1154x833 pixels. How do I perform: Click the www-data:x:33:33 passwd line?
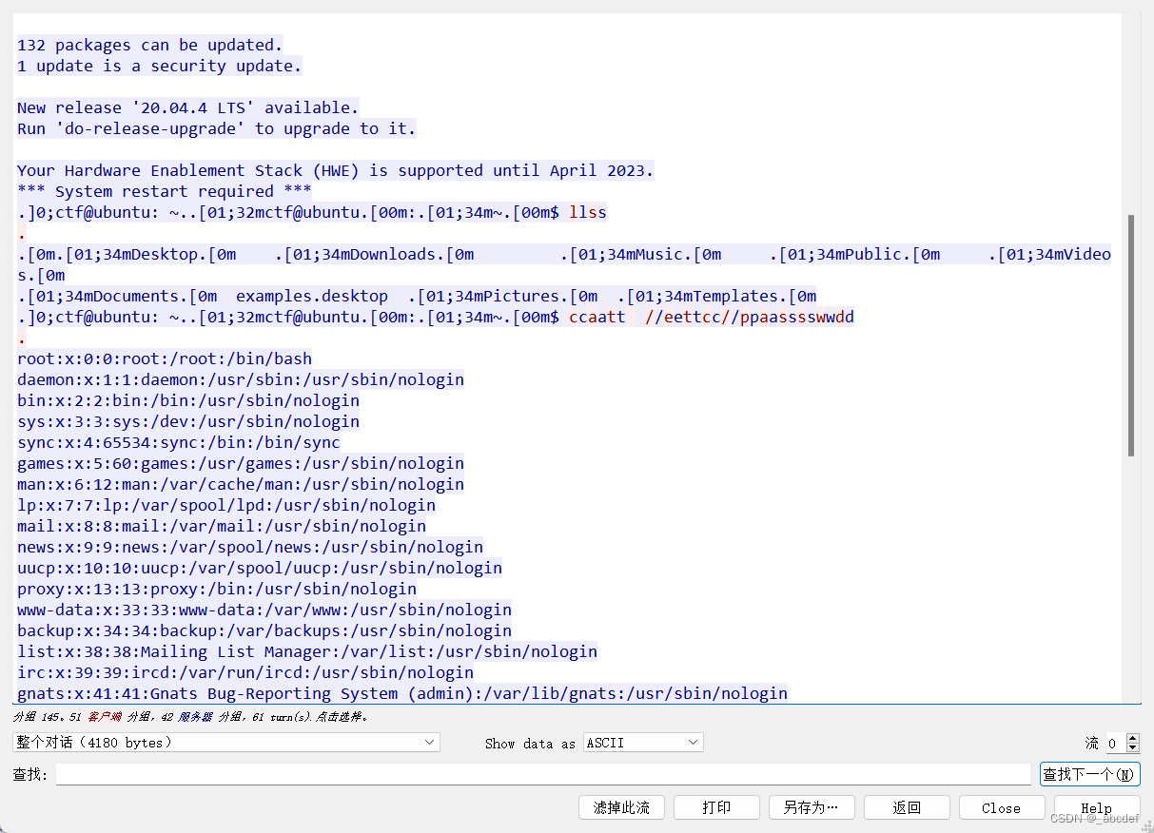(264, 610)
